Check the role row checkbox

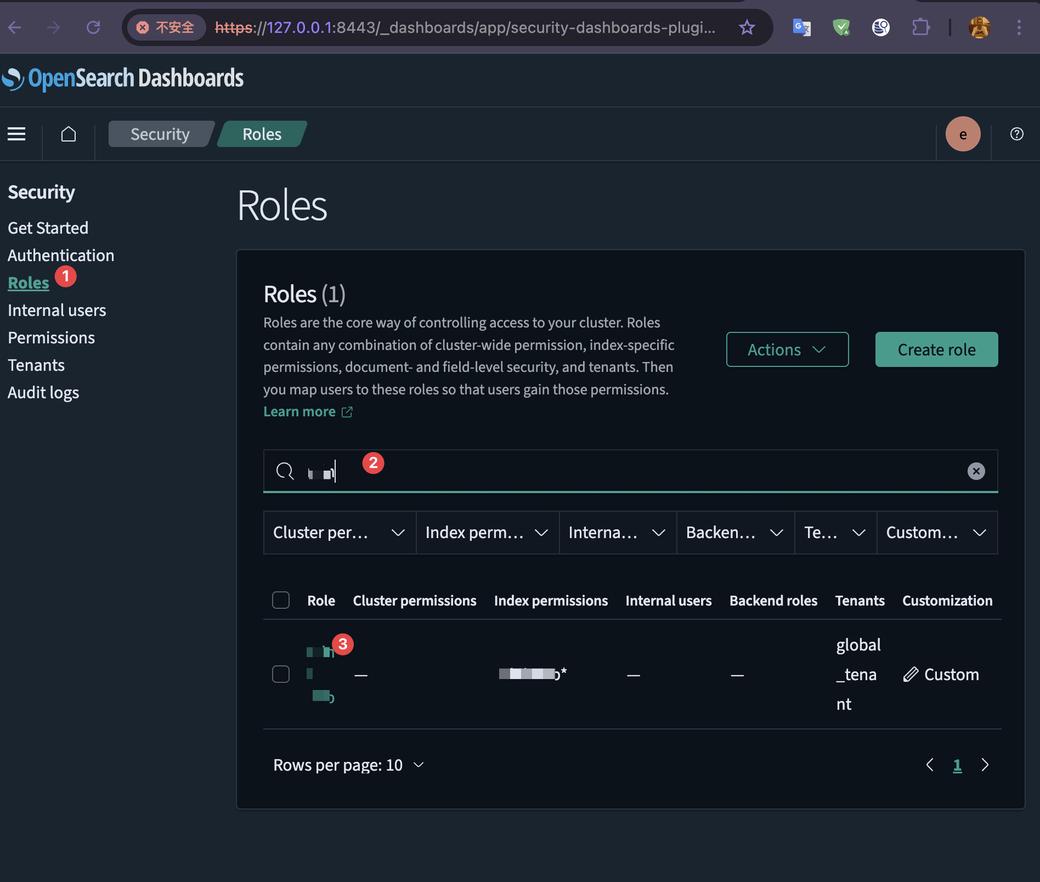coord(281,674)
